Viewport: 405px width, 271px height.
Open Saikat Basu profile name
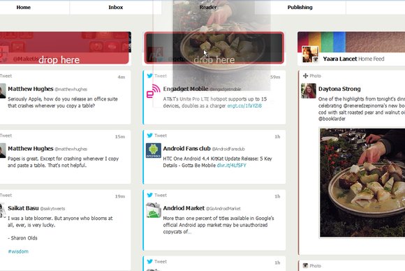[23, 208]
